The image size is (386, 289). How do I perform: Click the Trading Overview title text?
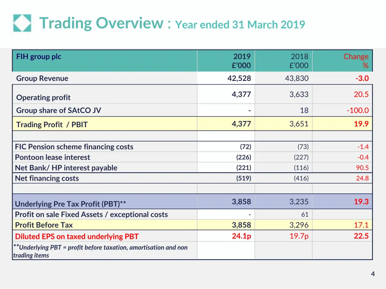tap(101, 23)
